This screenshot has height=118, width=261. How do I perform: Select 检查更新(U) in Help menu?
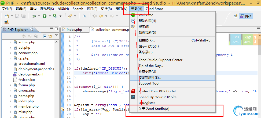(172, 72)
